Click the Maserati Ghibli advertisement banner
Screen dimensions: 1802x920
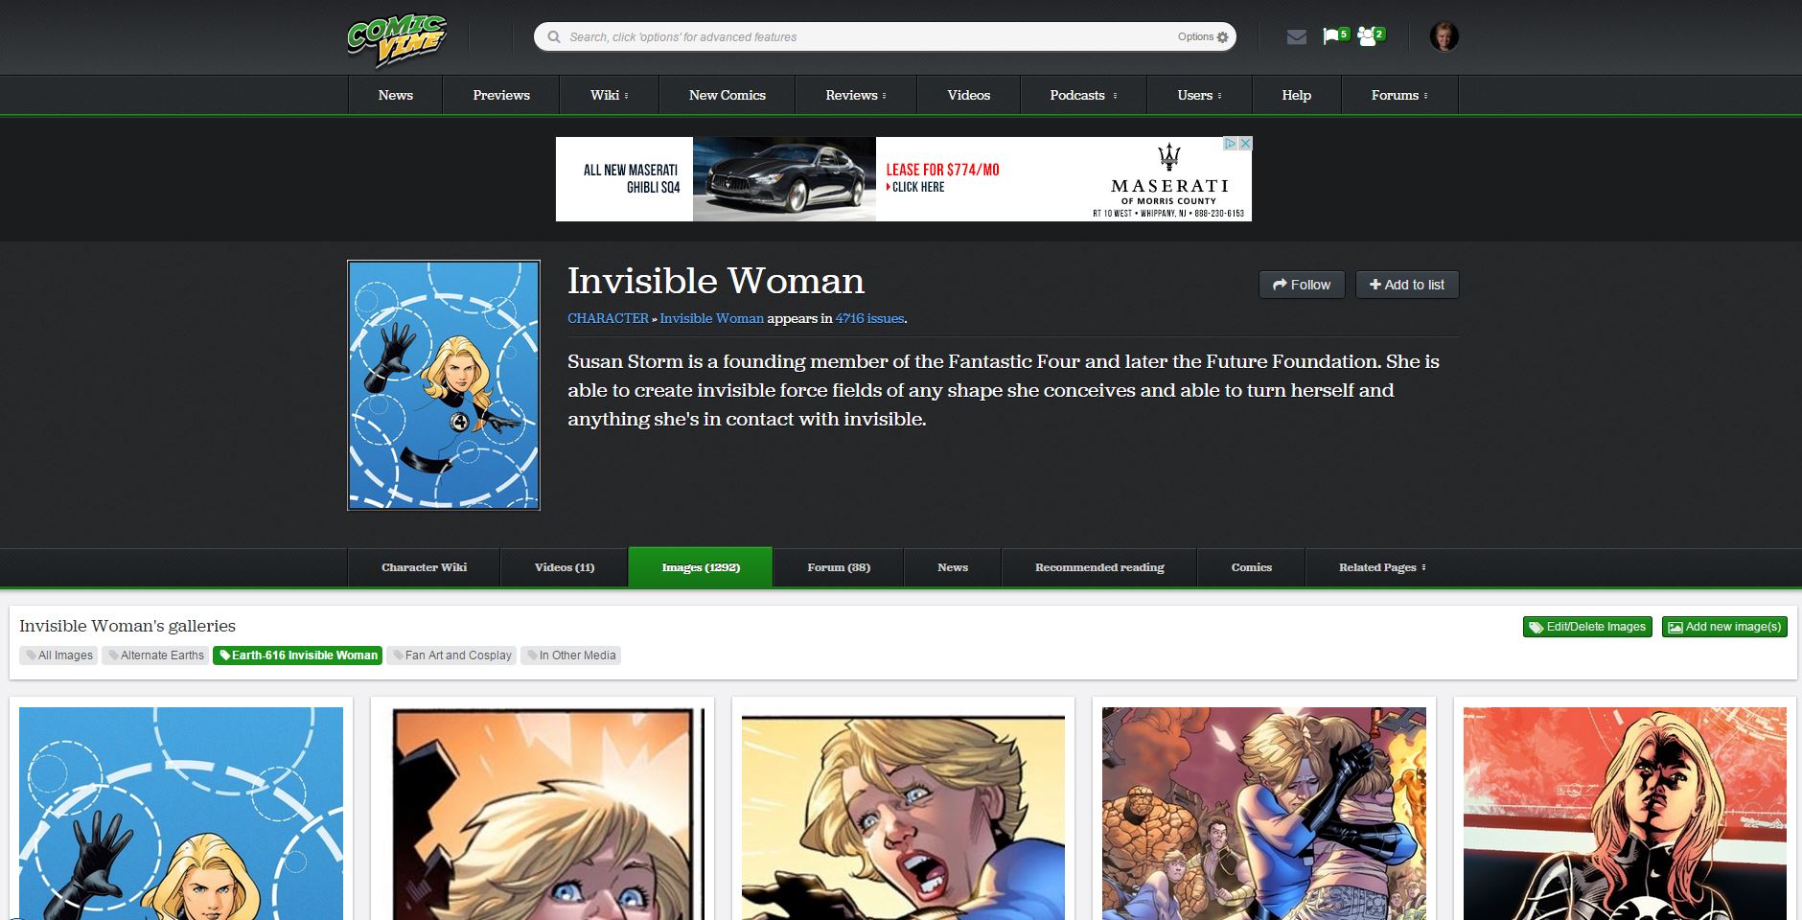(903, 179)
